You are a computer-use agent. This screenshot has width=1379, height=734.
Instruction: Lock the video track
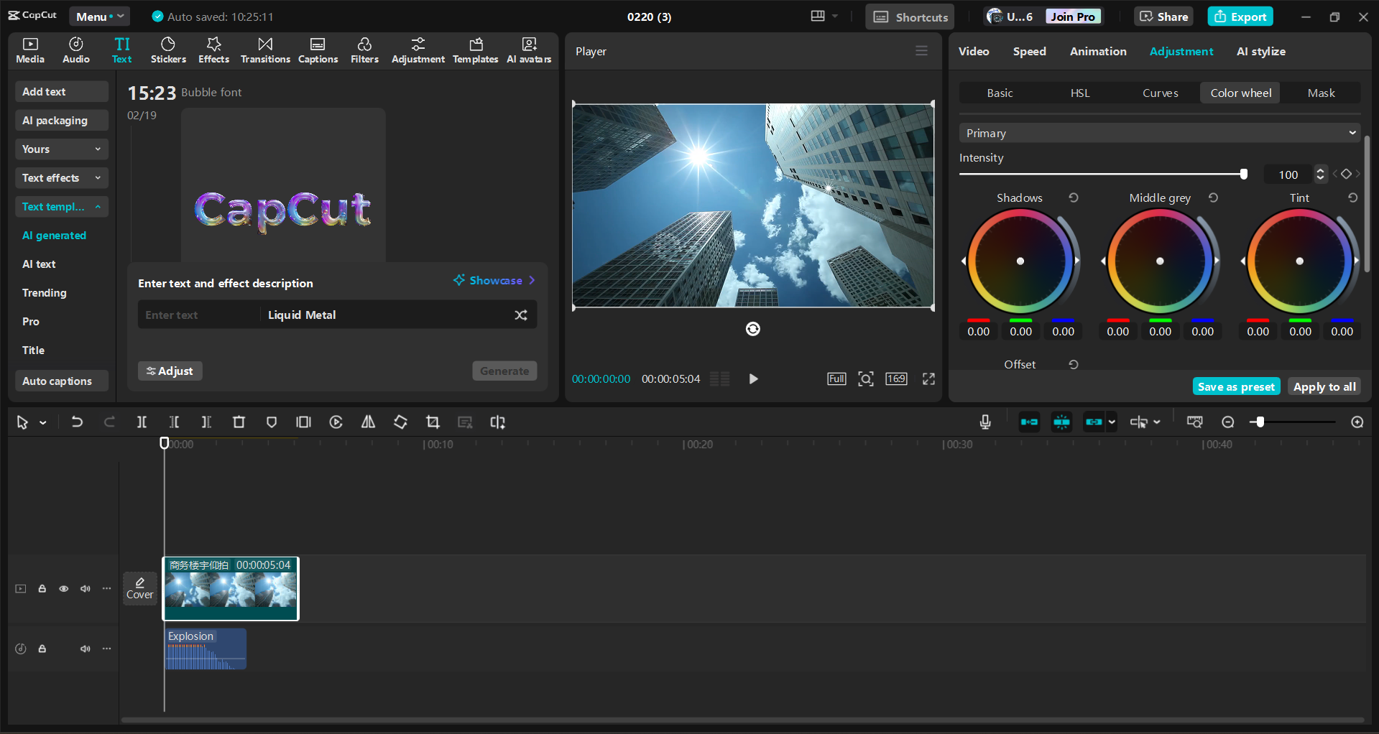(42, 588)
